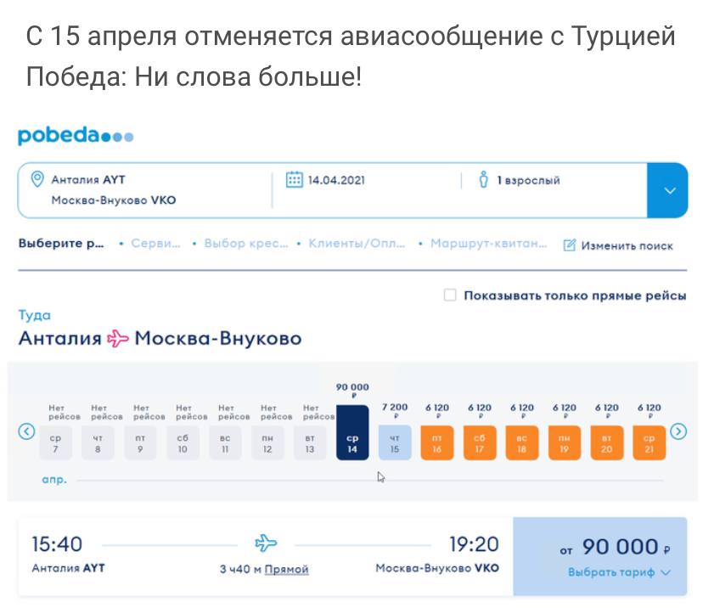Image resolution: width=703 pixels, height=608 pixels.
Task: Click the апр. month label
Action: [x=54, y=479]
